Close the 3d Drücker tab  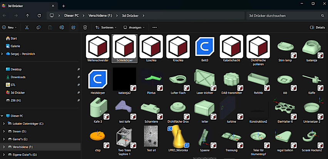pos(53,6)
